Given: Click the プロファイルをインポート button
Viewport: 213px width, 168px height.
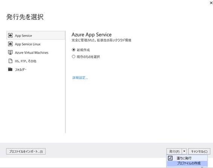Looking at the screenshot, I should [x=26, y=151].
